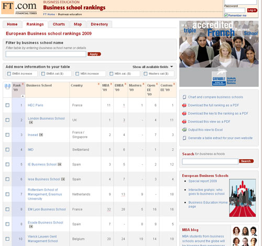The width and height of the screenshot is (262, 246).
Task: Open the Rotterdam School of Management link
Action: point(45,194)
